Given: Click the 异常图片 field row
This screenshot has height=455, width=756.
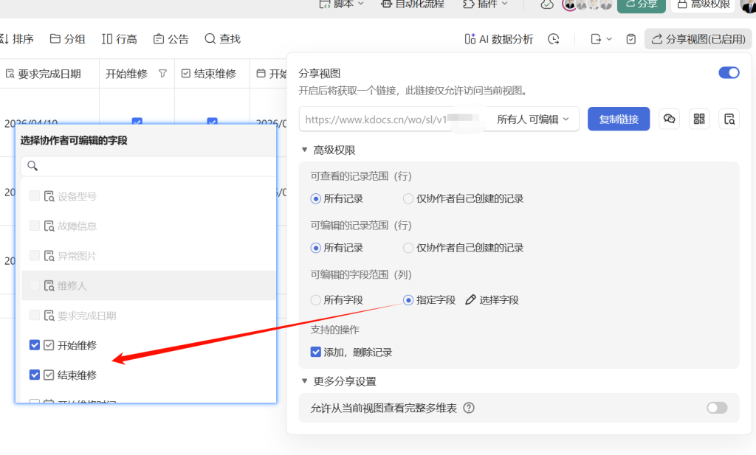Looking at the screenshot, I should [148, 256].
